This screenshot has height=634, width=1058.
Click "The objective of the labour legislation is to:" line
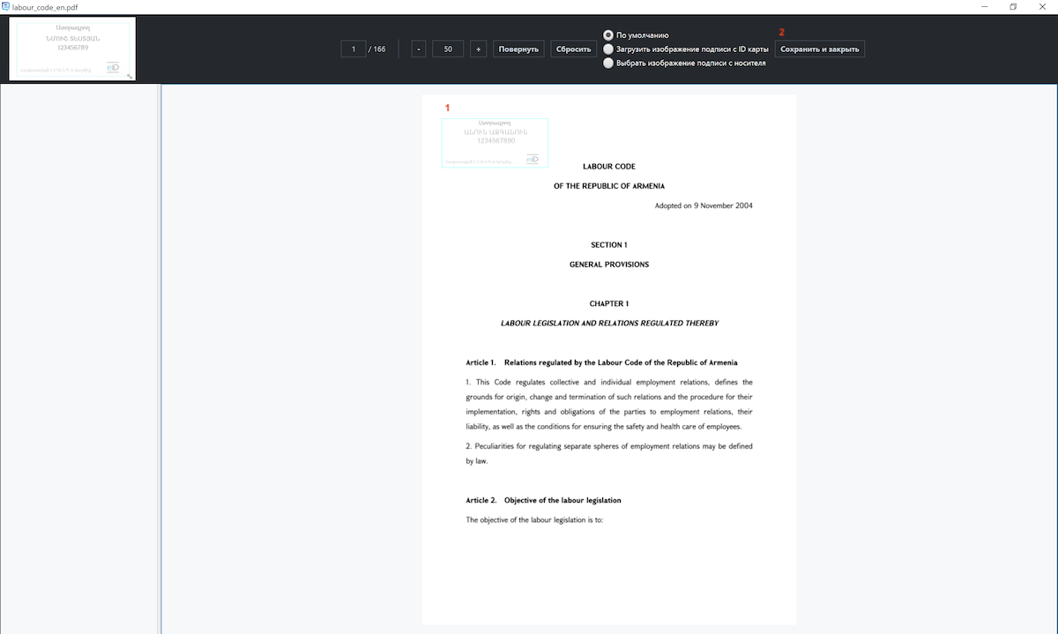pyautogui.click(x=533, y=519)
